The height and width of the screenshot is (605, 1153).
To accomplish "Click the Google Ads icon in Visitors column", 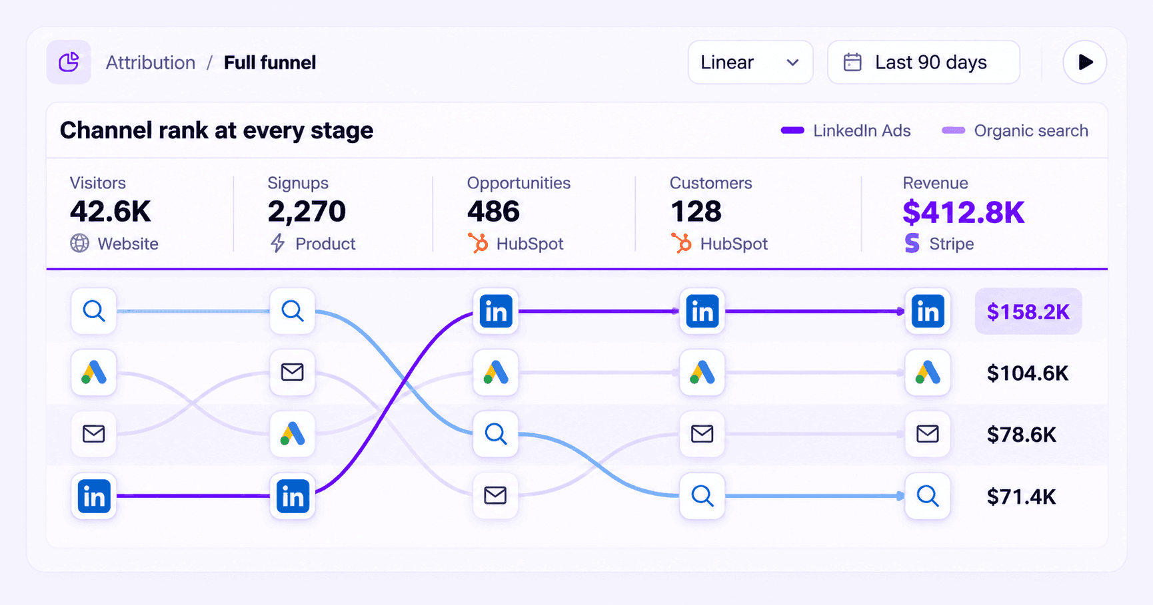I will click(x=94, y=373).
